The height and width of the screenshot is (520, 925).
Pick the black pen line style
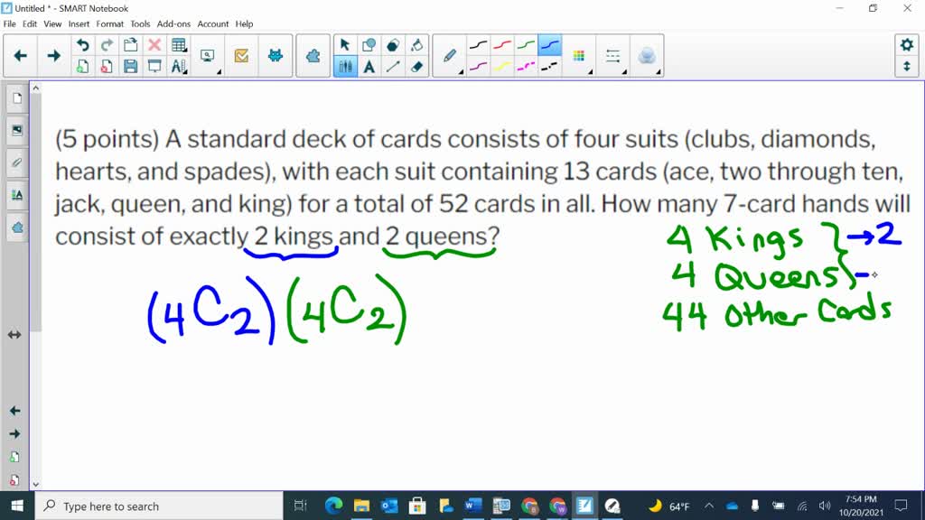click(x=479, y=45)
